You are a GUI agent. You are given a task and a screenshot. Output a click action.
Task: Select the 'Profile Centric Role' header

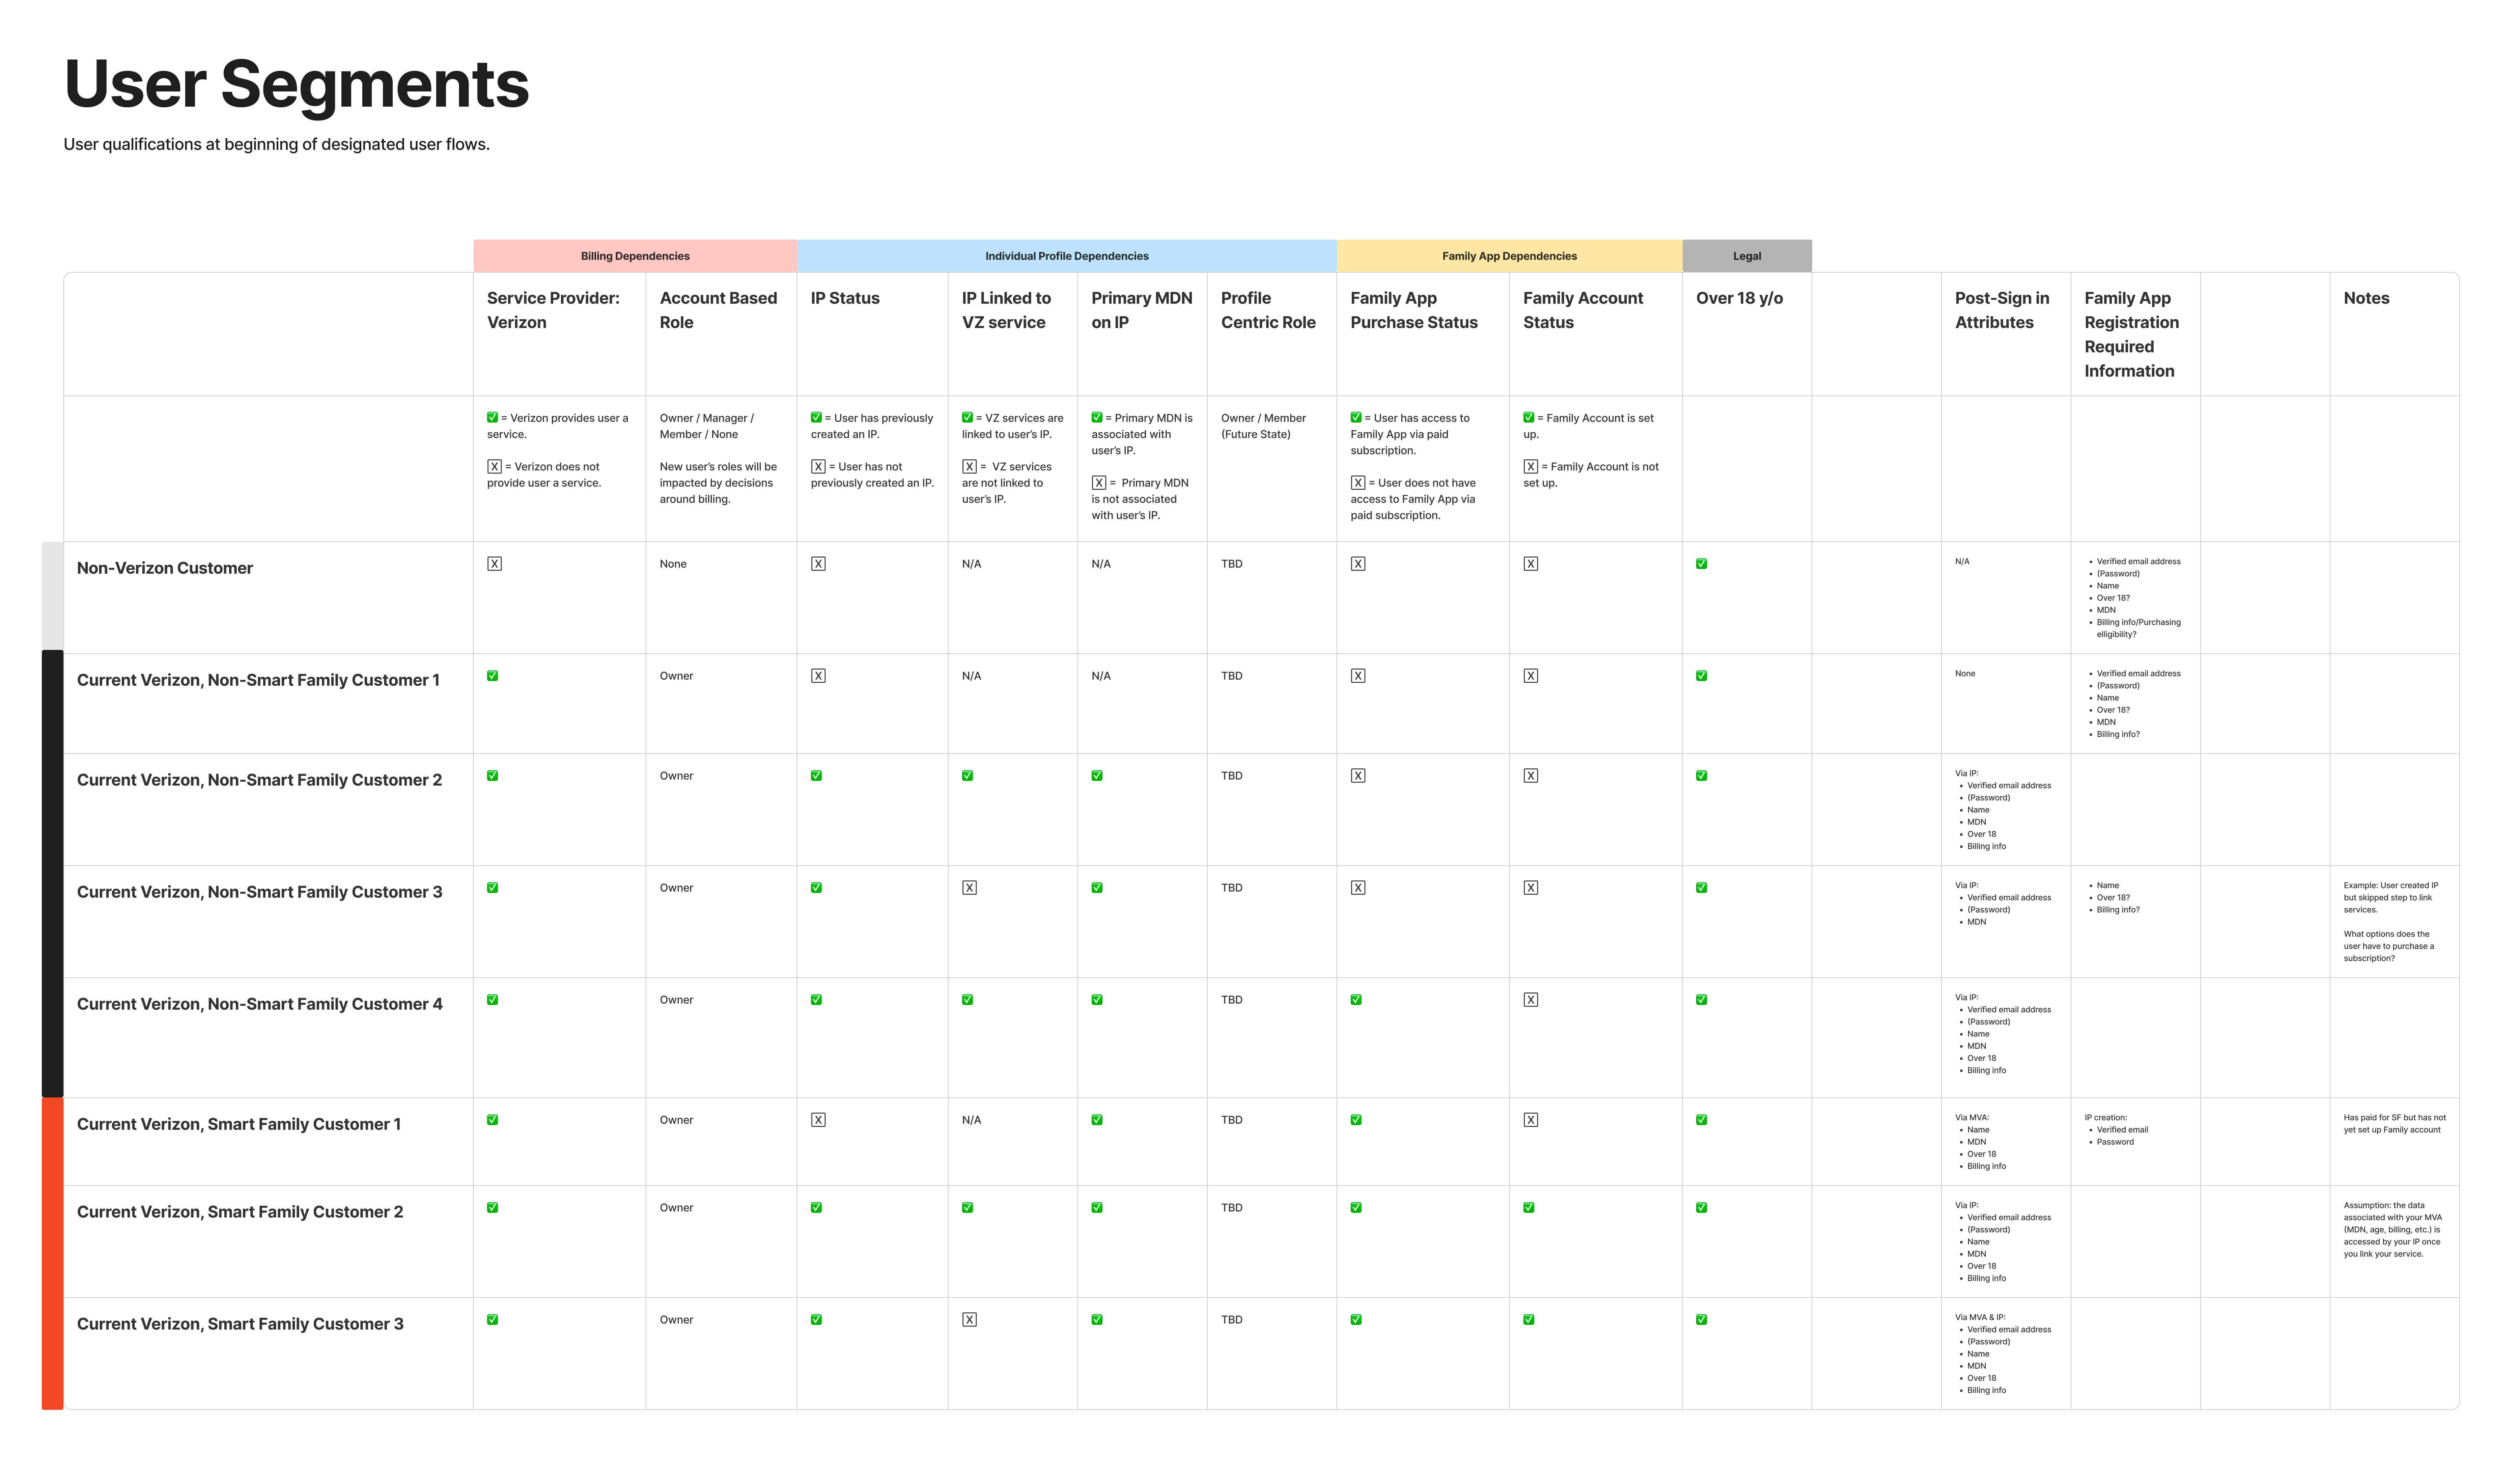point(1268,310)
